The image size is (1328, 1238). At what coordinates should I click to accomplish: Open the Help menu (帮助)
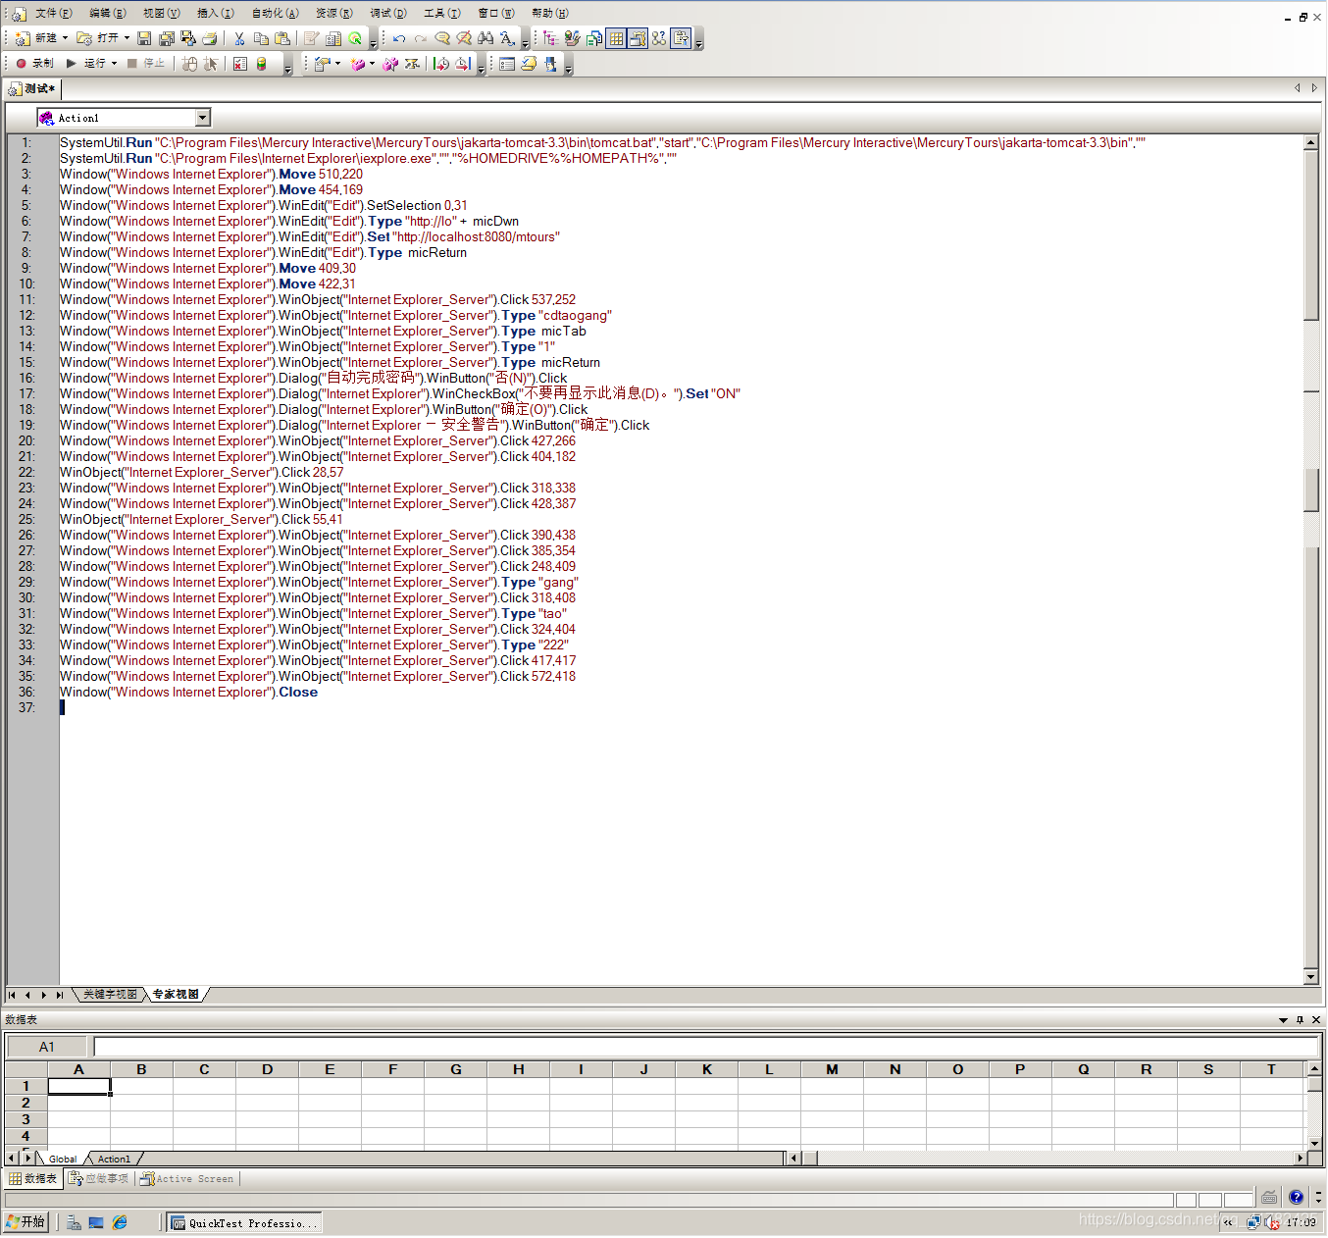549,13
